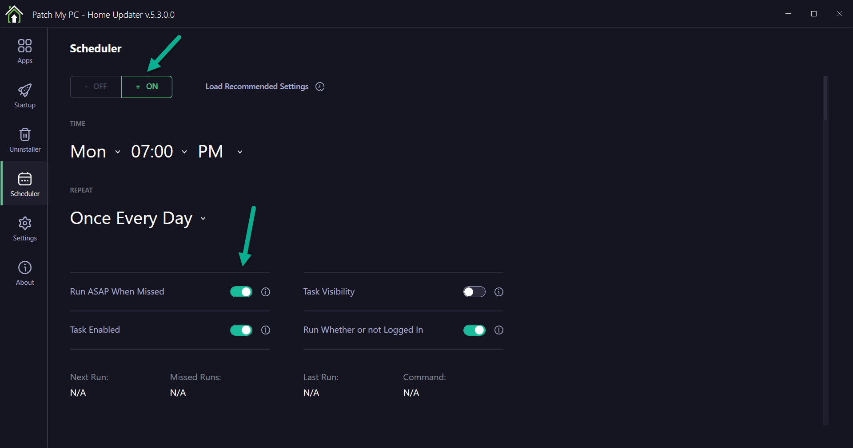This screenshot has height=448, width=853.
Task: Disable the Run ASAP When Missed toggle
Action: point(241,292)
